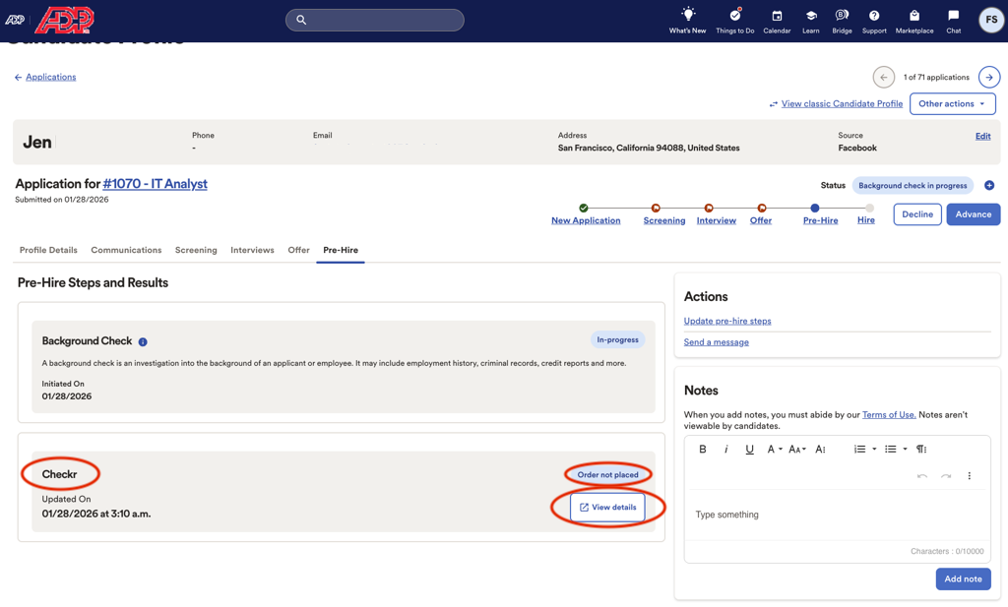
Task: Click the paragraph format icon
Action: [921, 449]
